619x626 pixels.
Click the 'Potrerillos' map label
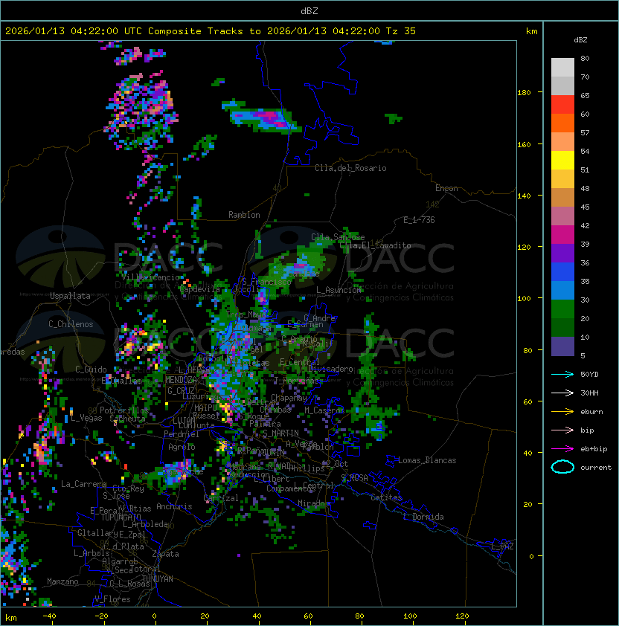[x=124, y=410]
